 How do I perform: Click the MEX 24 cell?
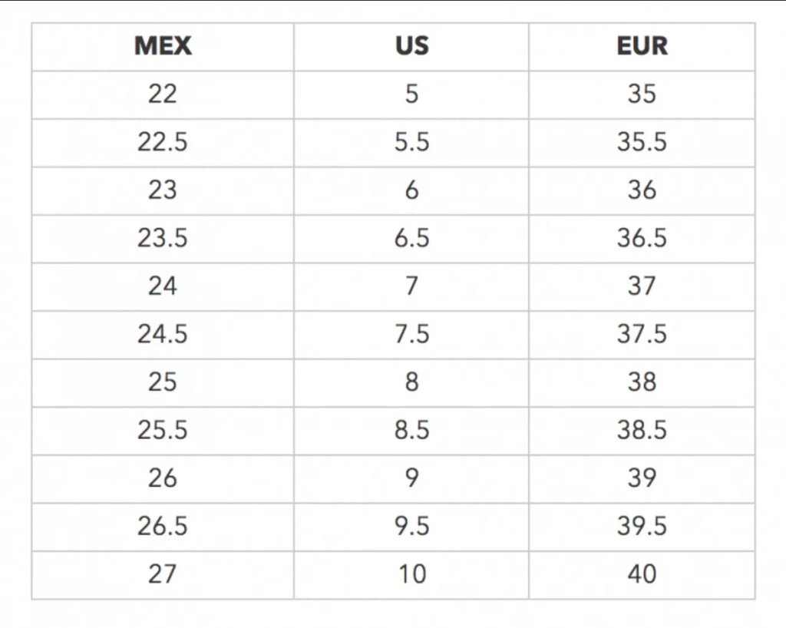tap(163, 286)
